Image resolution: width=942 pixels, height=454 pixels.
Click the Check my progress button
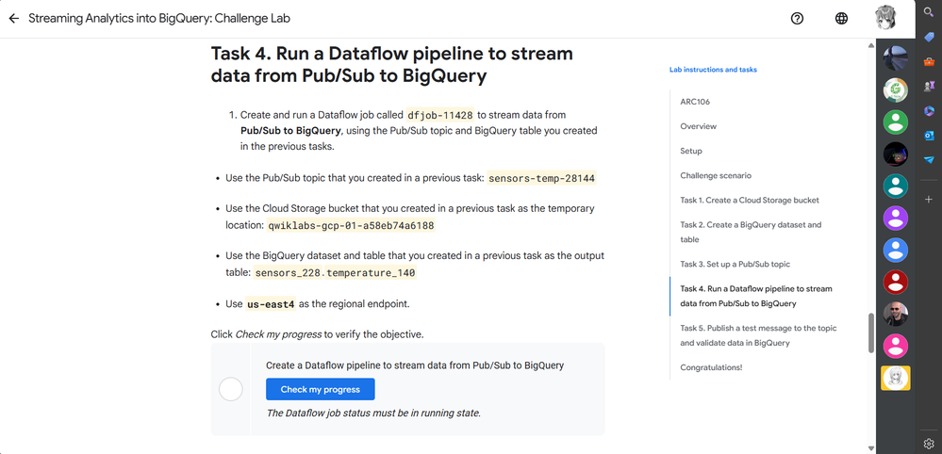click(321, 389)
